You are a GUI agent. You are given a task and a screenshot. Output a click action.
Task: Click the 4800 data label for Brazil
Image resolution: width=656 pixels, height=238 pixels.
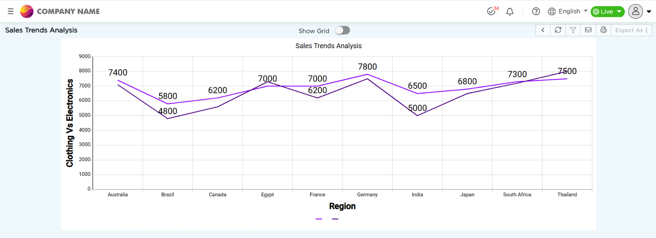coord(168,111)
